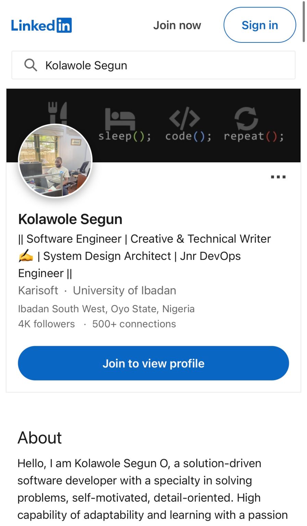Click the Join to view profile button
Viewport: 307px width, 526px height.
tap(153, 363)
